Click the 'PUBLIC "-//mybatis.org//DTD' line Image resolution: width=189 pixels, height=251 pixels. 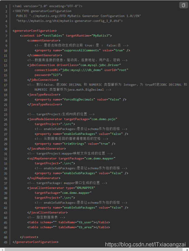78,16
